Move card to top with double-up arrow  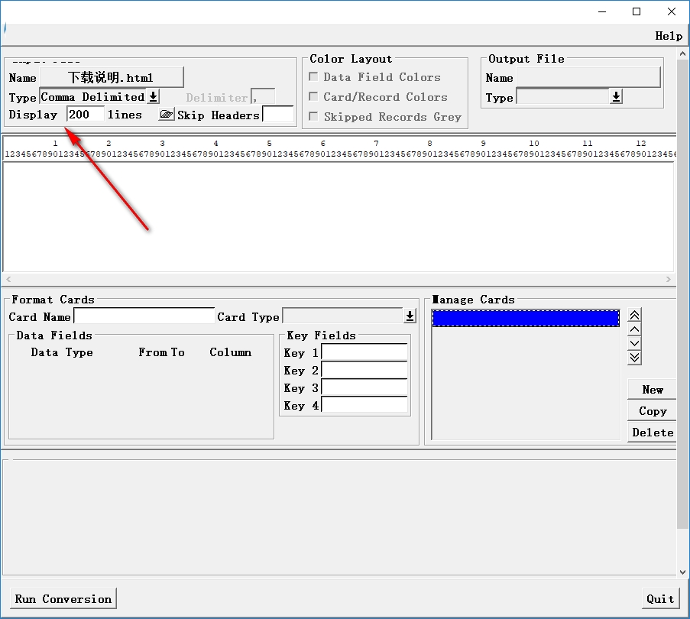634,316
